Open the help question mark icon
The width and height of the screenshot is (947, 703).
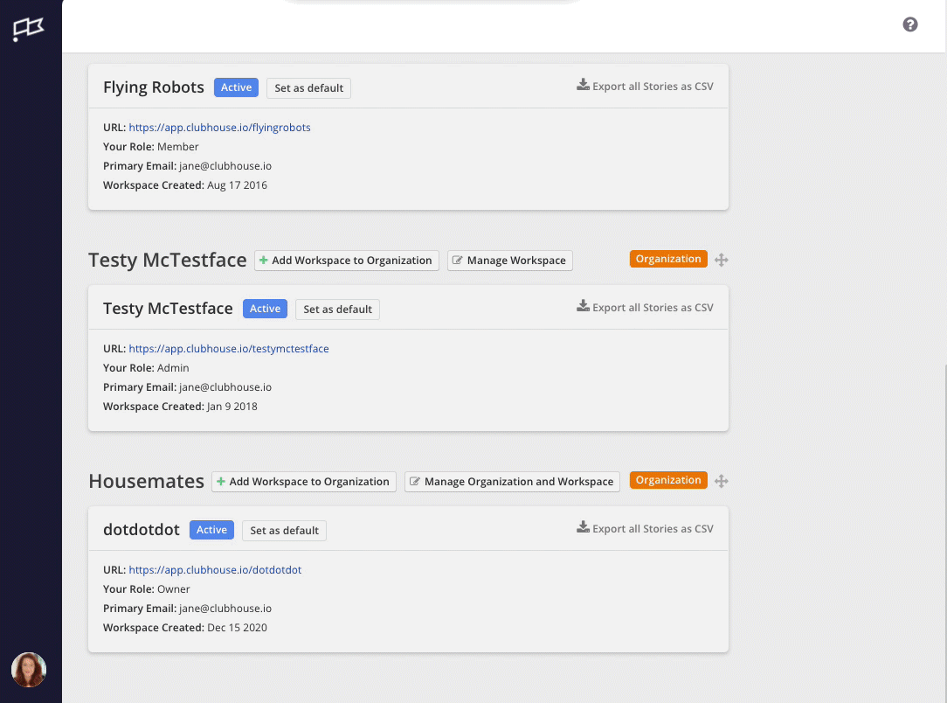[x=909, y=24]
